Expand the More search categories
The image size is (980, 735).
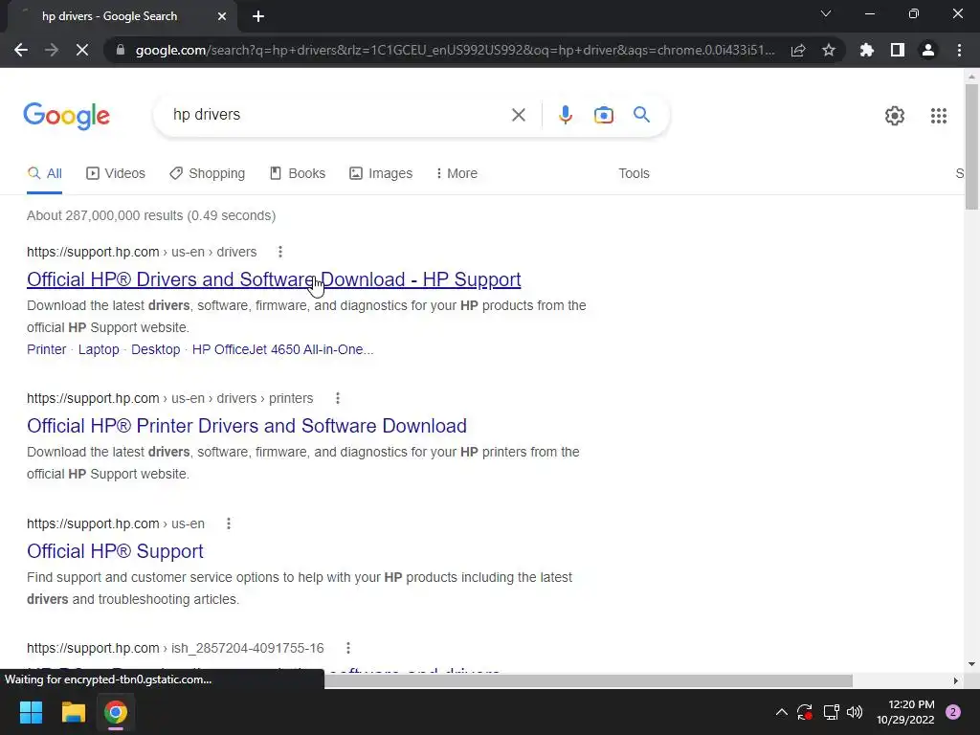(457, 174)
